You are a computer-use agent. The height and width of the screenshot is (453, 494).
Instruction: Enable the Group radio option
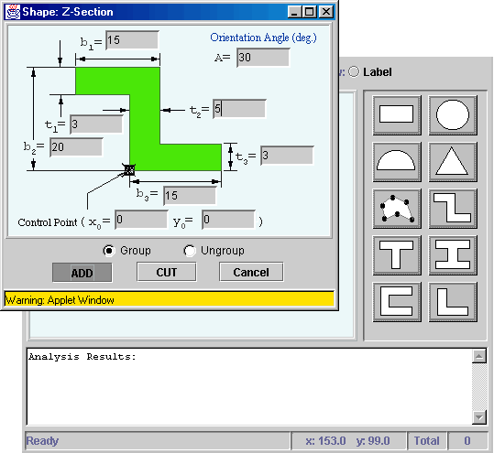[x=109, y=251]
